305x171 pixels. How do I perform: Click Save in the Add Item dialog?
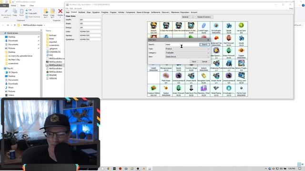click(194, 61)
